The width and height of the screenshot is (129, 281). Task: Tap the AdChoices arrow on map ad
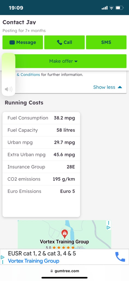pyautogui.click(x=109, y=227)
